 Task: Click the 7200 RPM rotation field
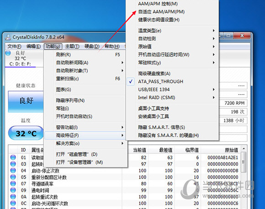[233, 103]
